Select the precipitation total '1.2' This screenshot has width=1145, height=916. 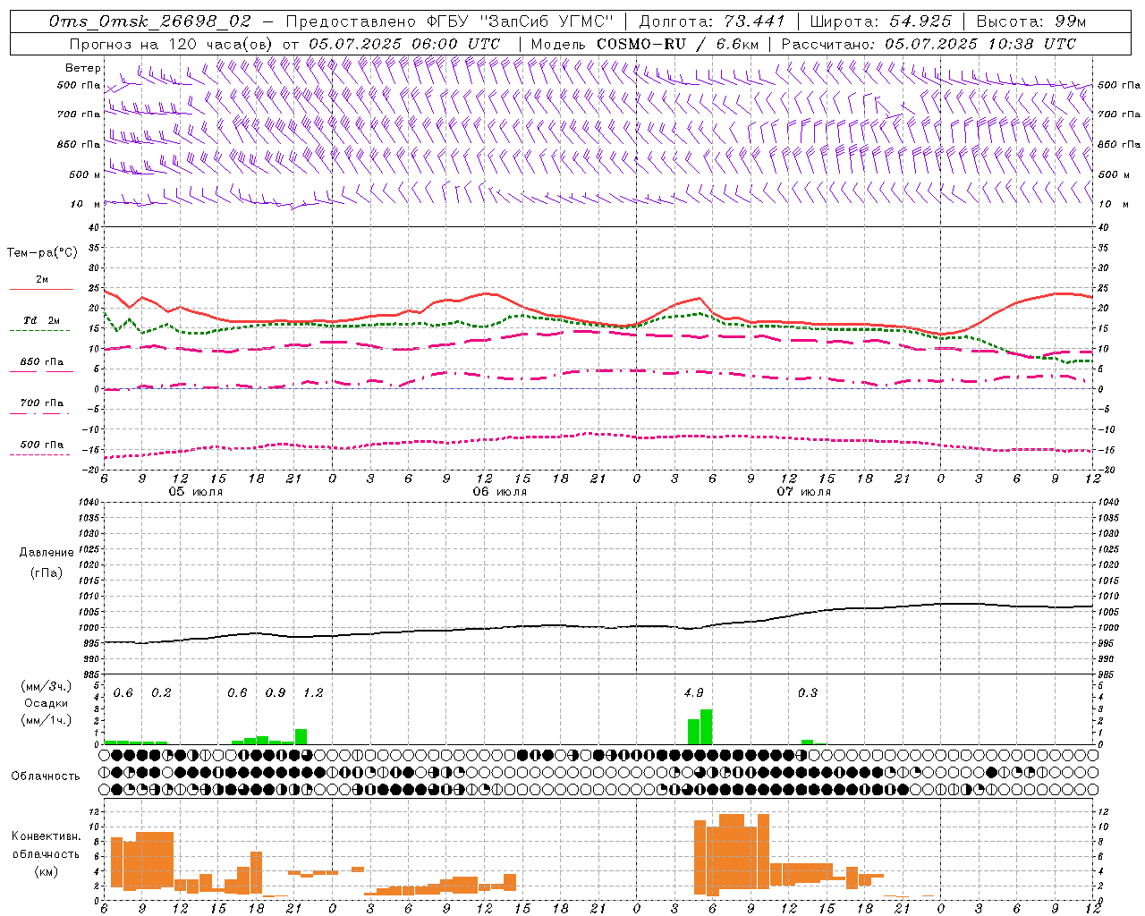pos(313,692)
